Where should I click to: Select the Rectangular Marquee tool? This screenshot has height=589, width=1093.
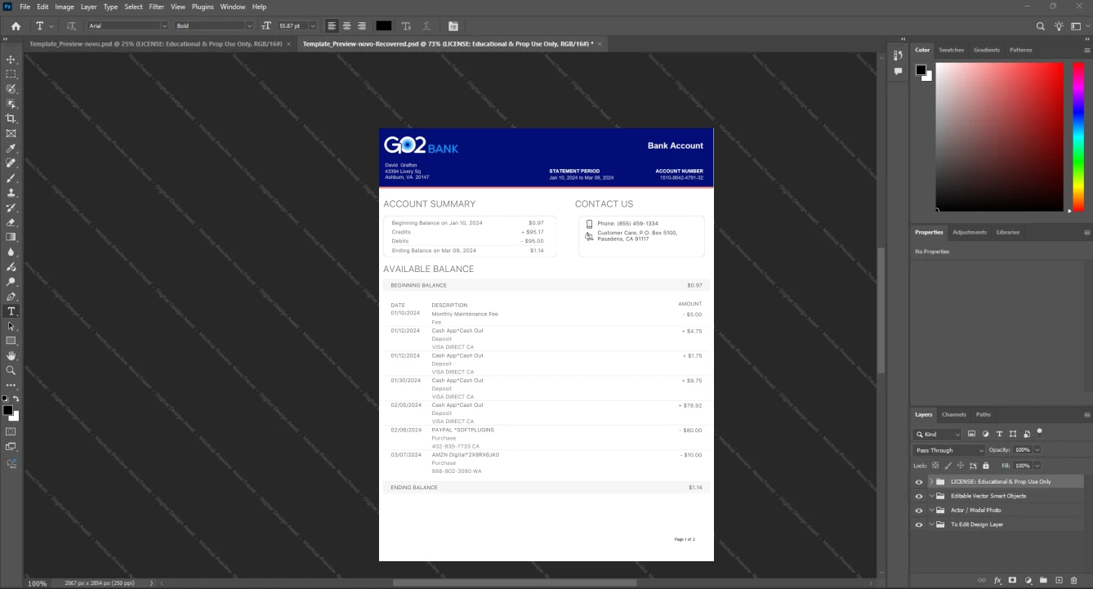(x=11, y=74)
